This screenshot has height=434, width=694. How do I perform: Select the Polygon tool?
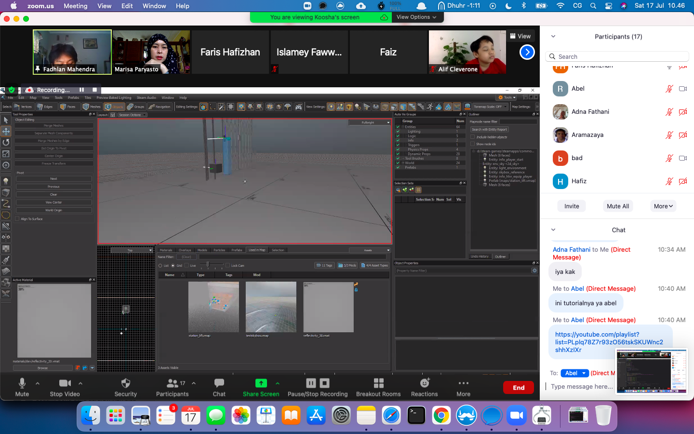[x=6, y=215]
